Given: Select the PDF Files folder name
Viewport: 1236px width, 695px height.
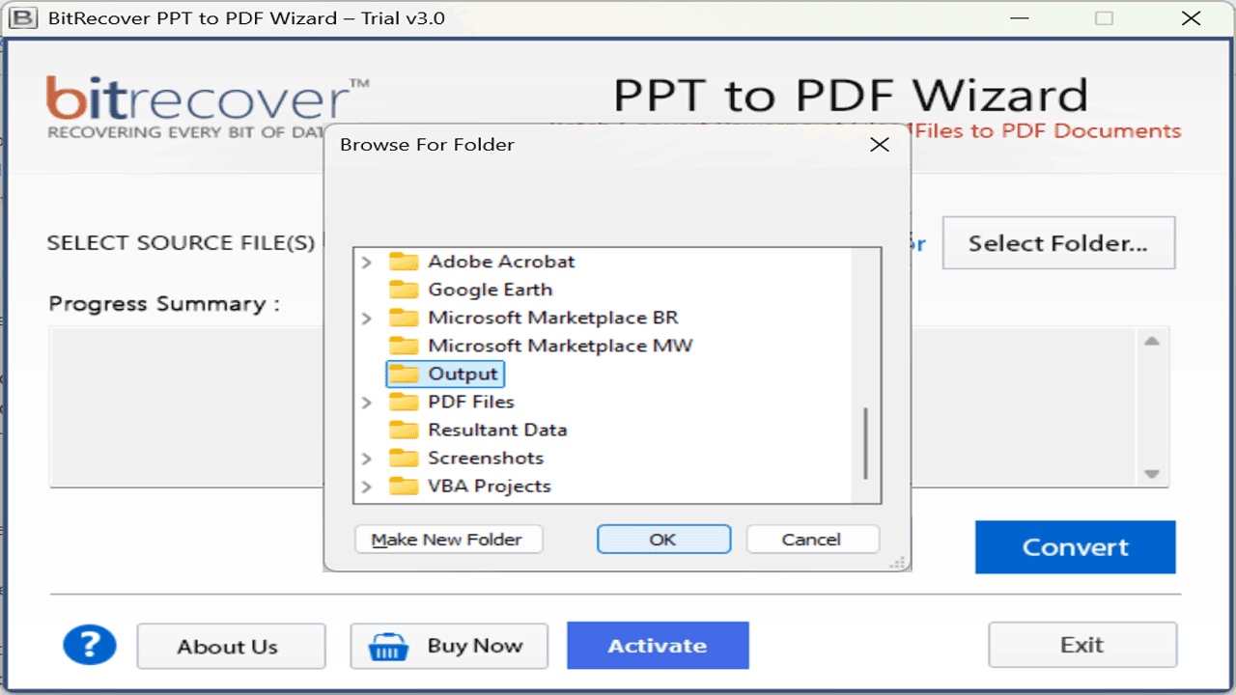Looking at the screenshot, I should point(471,402).
